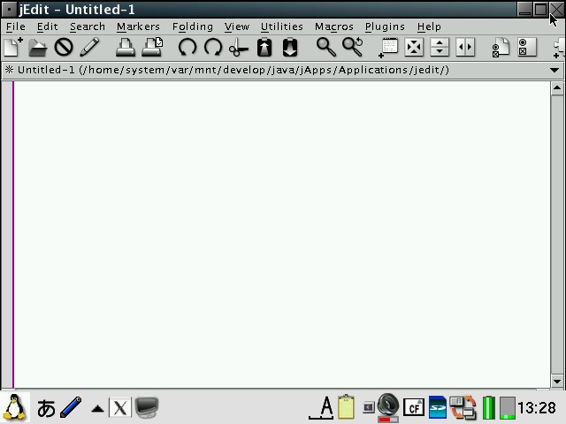This screenshot has height=424, width=566.
Task: Click the Split Horizontally toolbar icon
Action: [x=440, y=48]
